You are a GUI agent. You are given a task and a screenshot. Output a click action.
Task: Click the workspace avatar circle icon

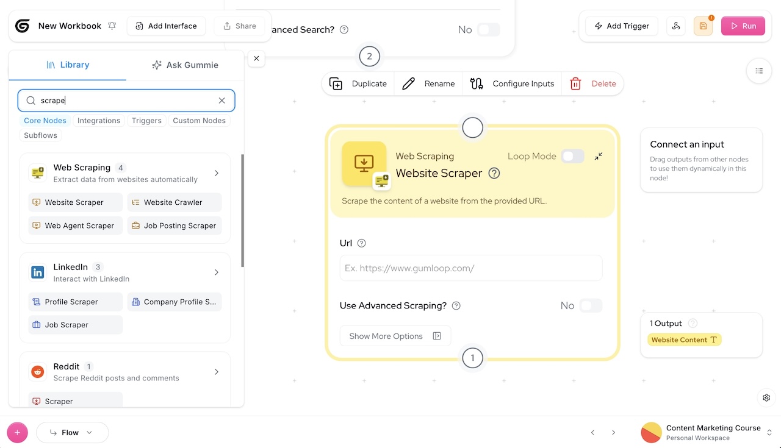point(652,433)
